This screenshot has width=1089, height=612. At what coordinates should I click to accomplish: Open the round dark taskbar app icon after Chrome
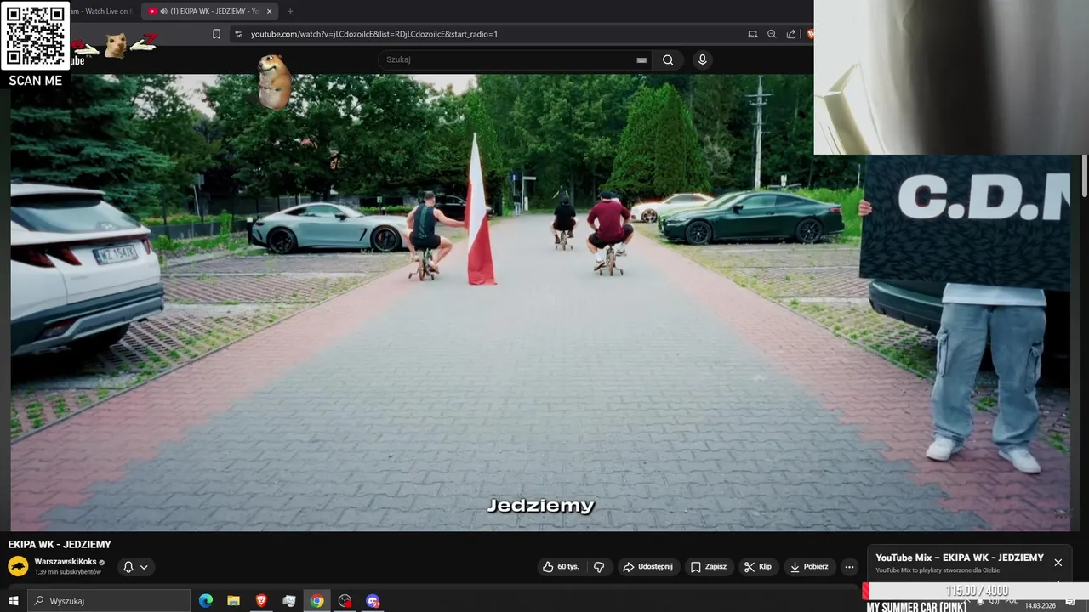click(345, 601)
